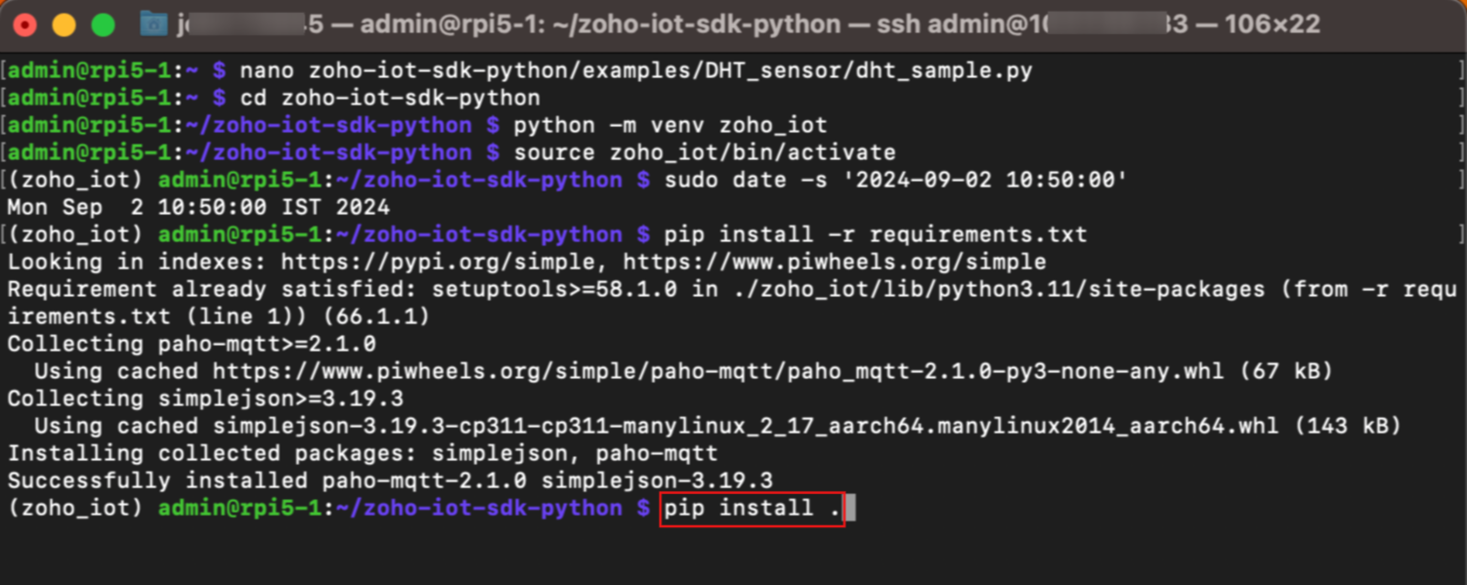Image resolution: width=1467 pixels, height=585 pixels.
Task: Click the terminal cursor block at prompt end
Action: coord(850,508)
